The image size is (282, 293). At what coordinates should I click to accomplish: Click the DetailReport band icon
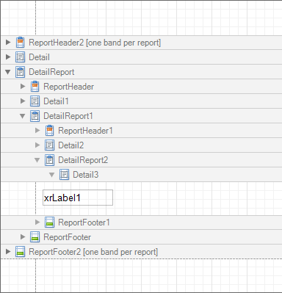point(20,72)
